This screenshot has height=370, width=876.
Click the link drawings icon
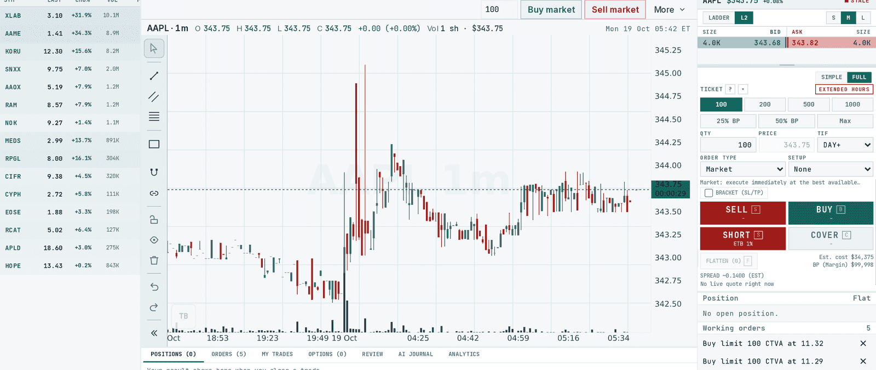point(154,193)
